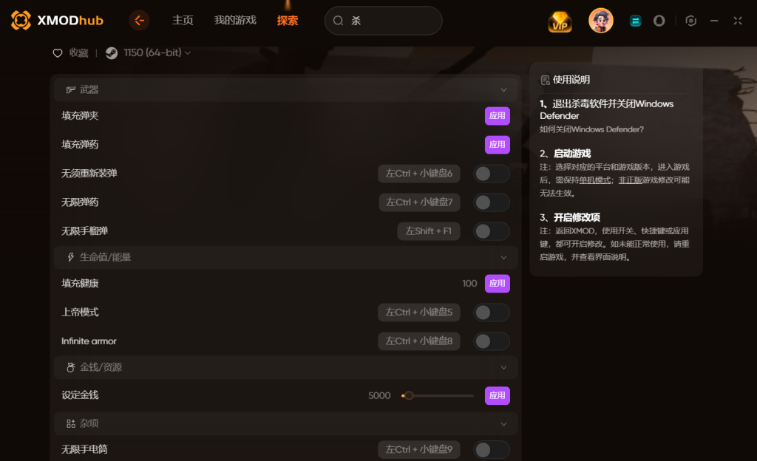Collapse the 武器 section chevron
Image resolution: width=757 pixels, height=461 pixels.
[x=503, y=90]
